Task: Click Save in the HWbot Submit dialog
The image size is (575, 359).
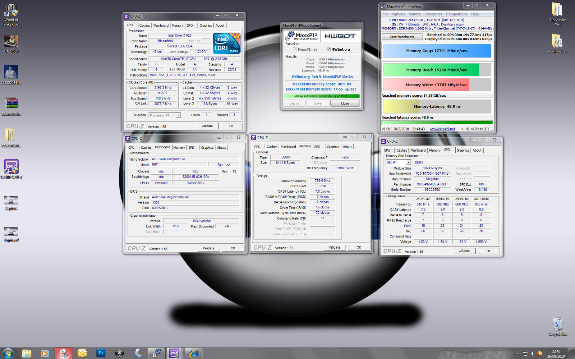Action: (318, 103)
